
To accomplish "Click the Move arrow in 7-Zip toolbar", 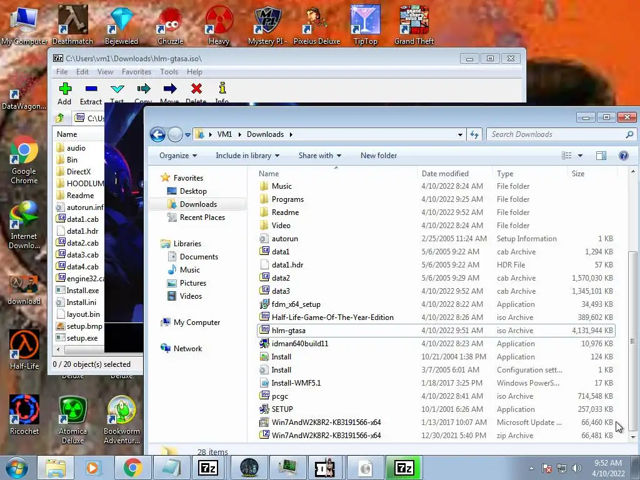I will [x=170, y=89].
